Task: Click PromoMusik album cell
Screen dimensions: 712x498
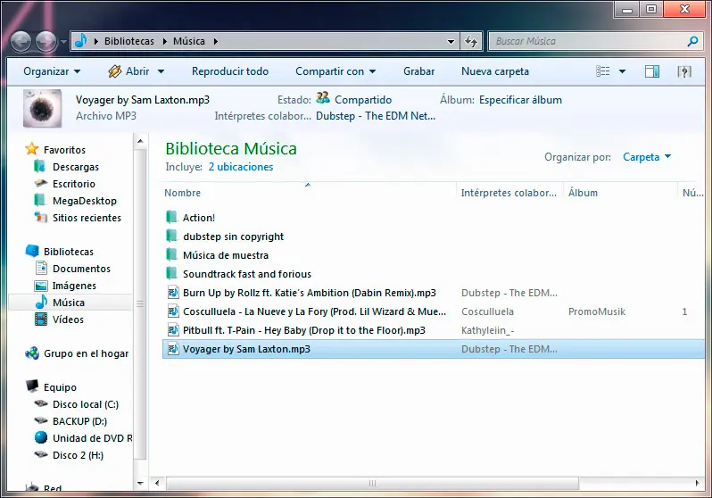Action: (x=597, y=311)
